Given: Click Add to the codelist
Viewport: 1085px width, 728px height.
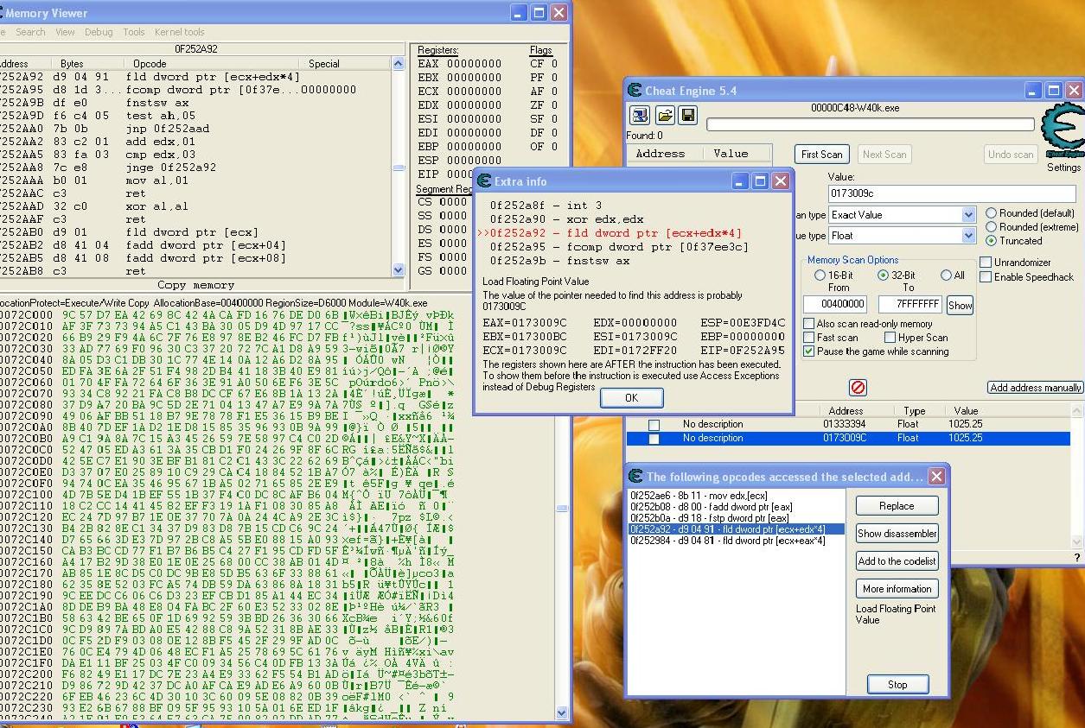Looking at the screenshot, I should click(897, 560).
